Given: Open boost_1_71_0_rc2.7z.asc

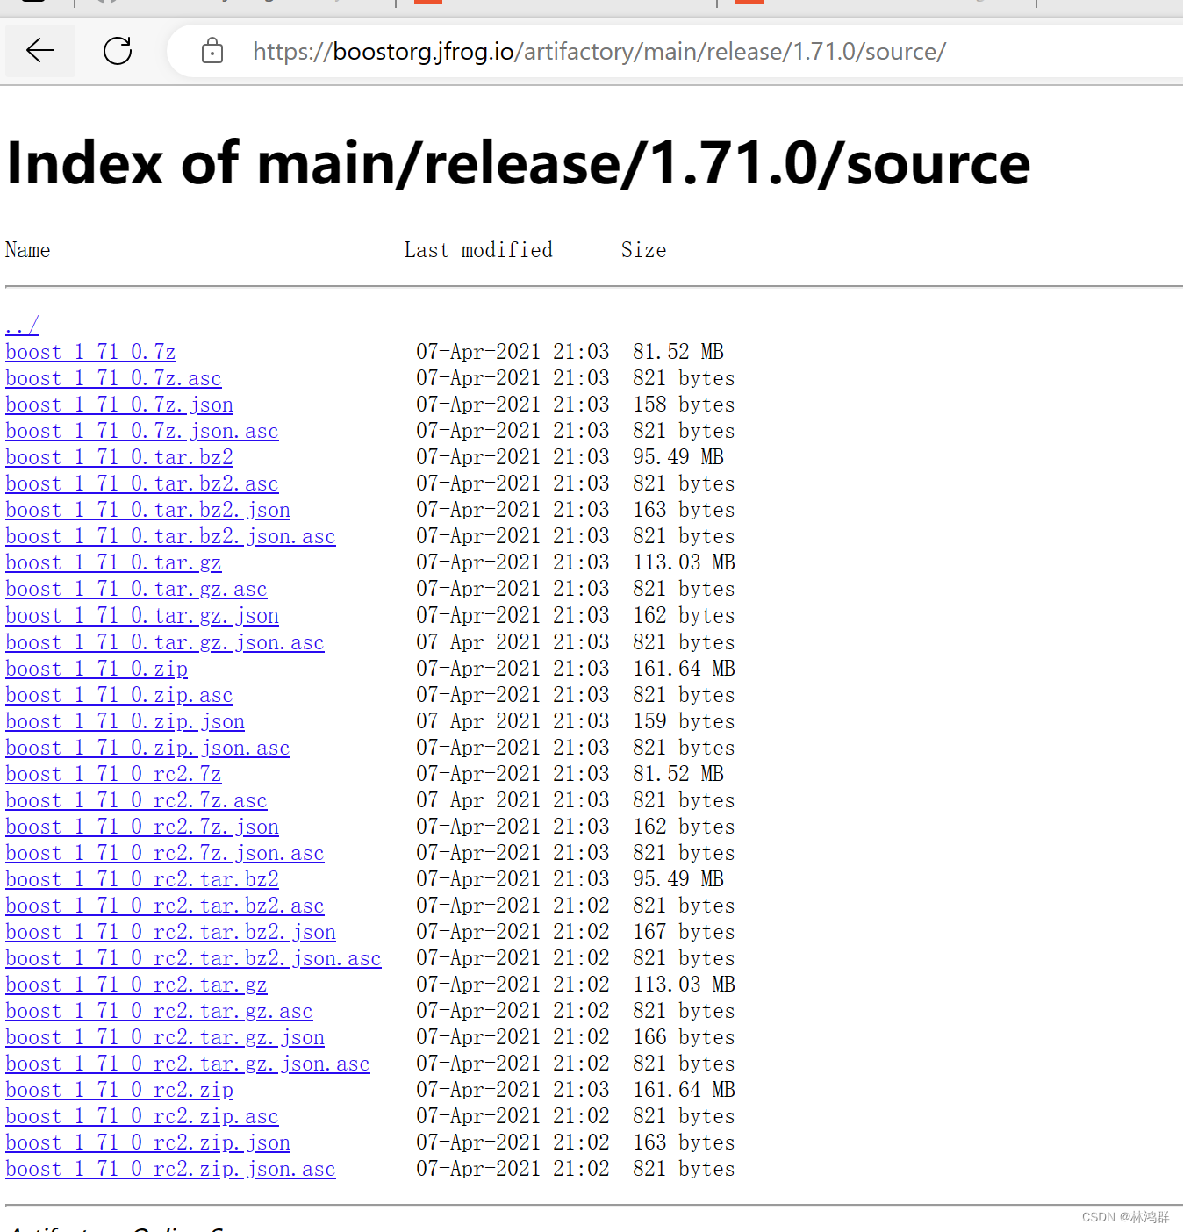Looking at the screenshot, I should point(136,800).
